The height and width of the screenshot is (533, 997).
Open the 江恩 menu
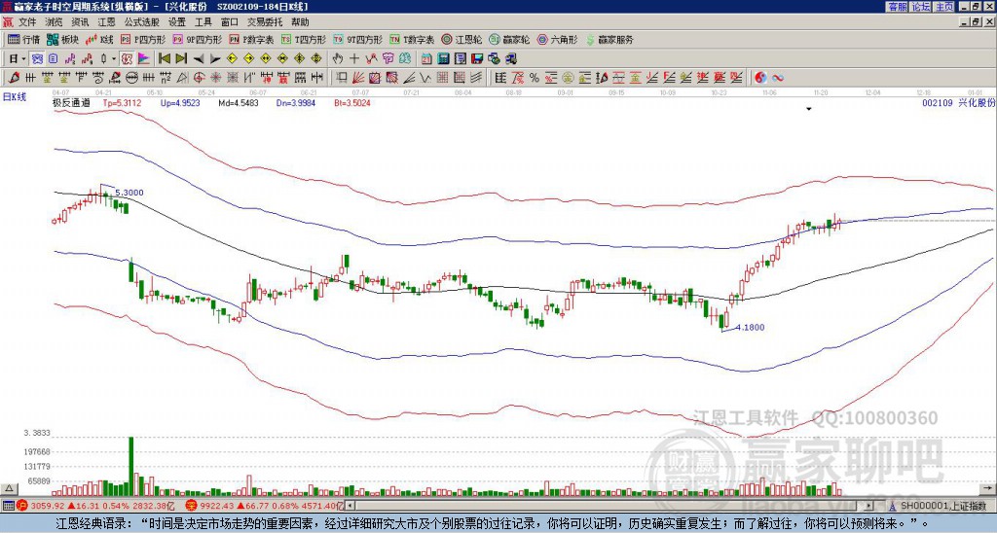click(106, 22)
